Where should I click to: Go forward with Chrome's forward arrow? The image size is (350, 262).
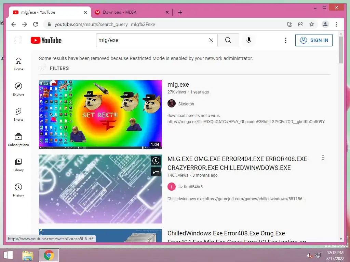coord(25,24)
